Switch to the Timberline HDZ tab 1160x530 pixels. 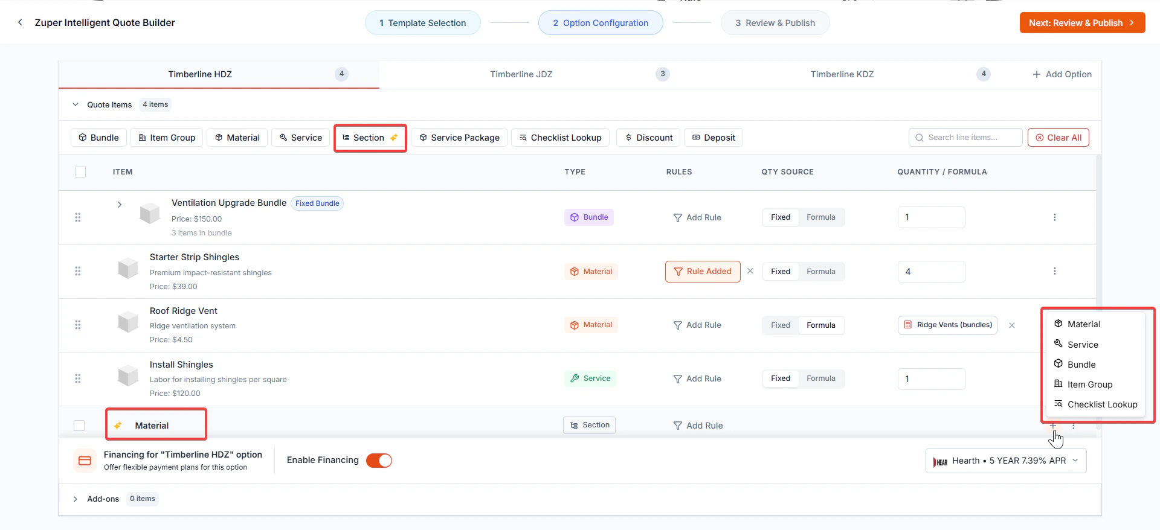tap(219, 74)
